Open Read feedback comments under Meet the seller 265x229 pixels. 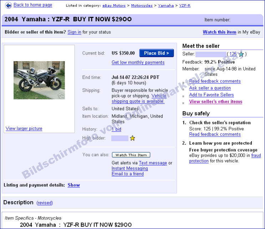pyautogui.click(x=215, y=81)
